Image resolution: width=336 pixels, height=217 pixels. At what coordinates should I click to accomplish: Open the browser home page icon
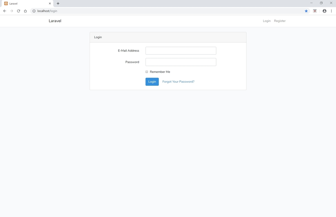pos(25,11)
